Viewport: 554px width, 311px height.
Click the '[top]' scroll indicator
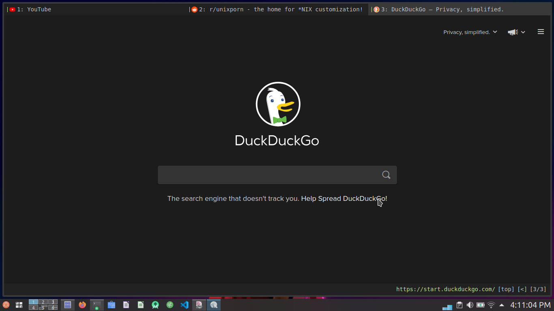(506, 289)
